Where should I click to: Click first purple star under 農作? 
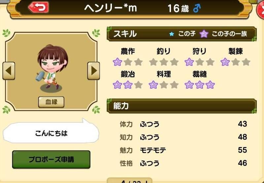pos(117,62)
